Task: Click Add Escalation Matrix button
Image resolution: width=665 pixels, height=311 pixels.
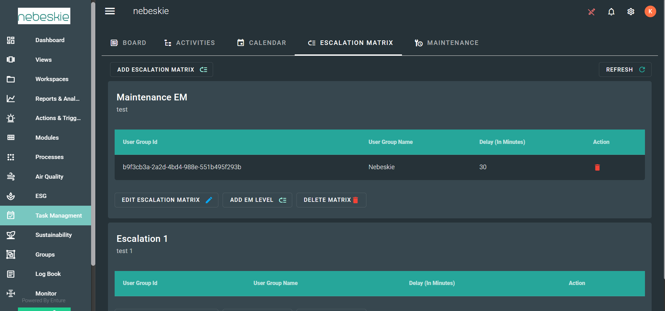Action: pos(161,70)
